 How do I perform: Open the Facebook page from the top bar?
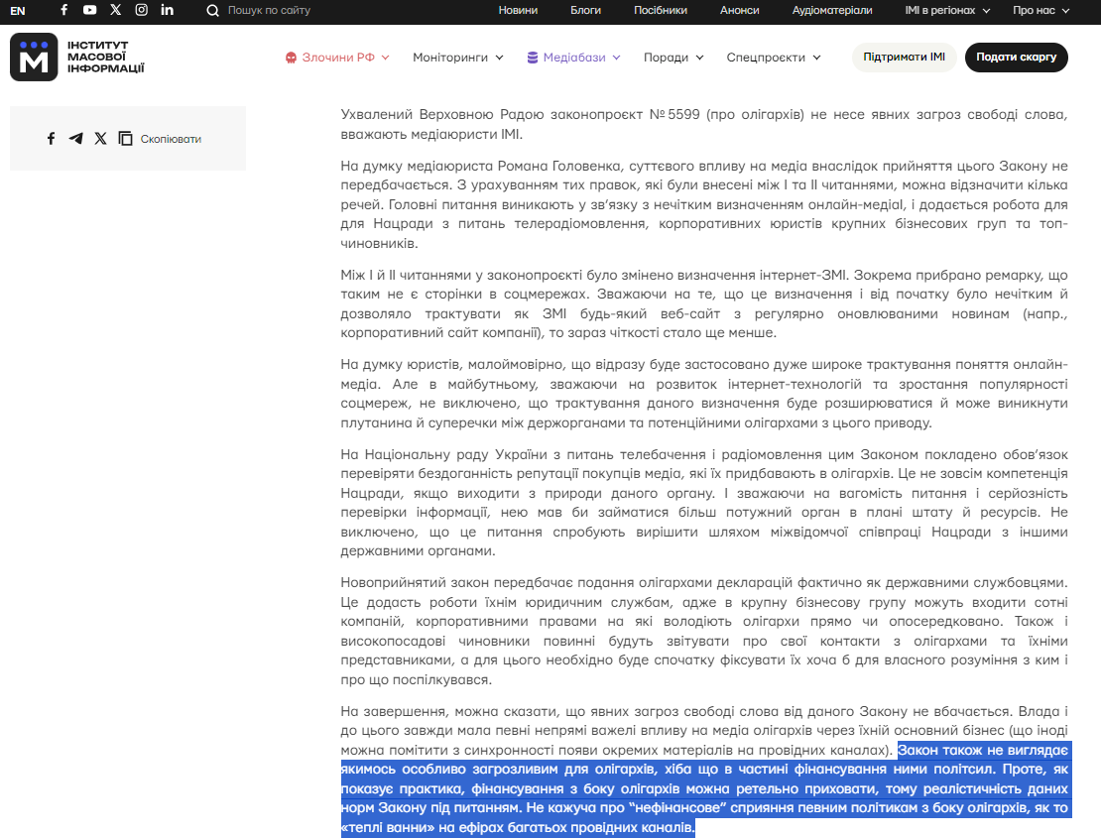63,10
